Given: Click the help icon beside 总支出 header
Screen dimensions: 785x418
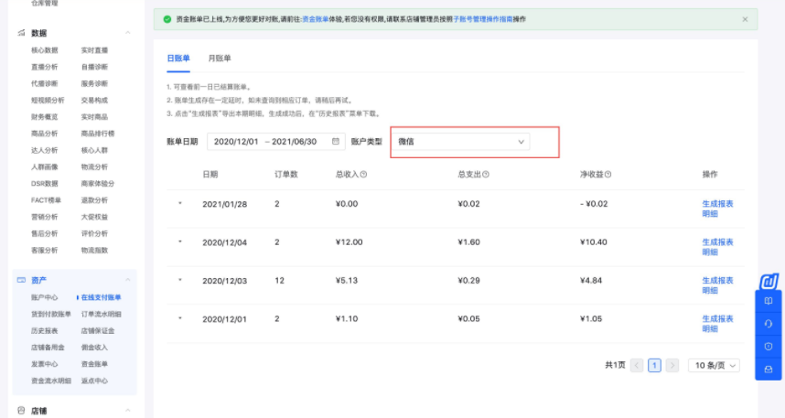Looking at the screenshot, I should tap(486, 174).
